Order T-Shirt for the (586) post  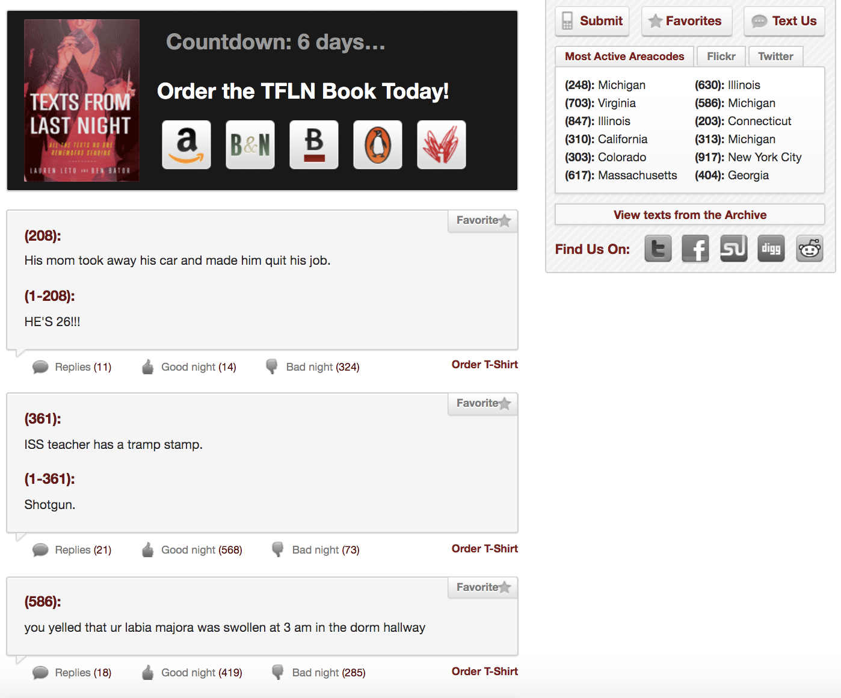pyautogui.click(x=485, y=672)
